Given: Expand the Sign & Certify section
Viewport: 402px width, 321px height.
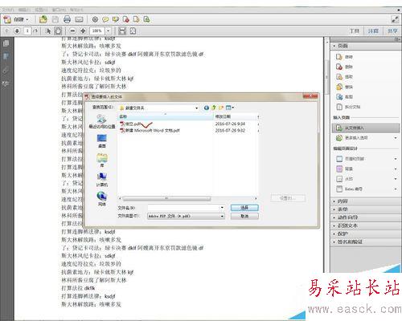Looking at the screenshot, I should pyautogui.click(x=366, y=242).
